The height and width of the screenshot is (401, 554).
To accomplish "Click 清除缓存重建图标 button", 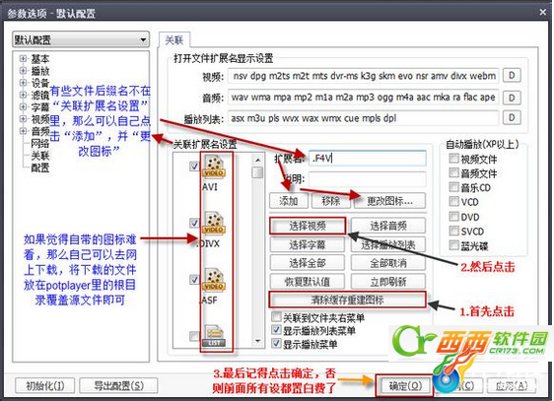I will click(347, 301).
